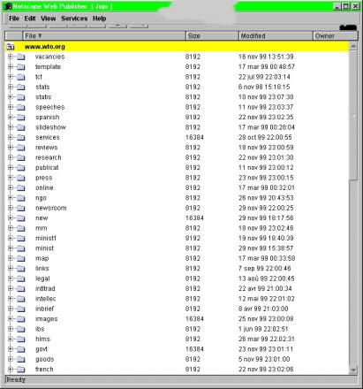
Task: Click the links folder icon
Action: [x=21, y=269]
